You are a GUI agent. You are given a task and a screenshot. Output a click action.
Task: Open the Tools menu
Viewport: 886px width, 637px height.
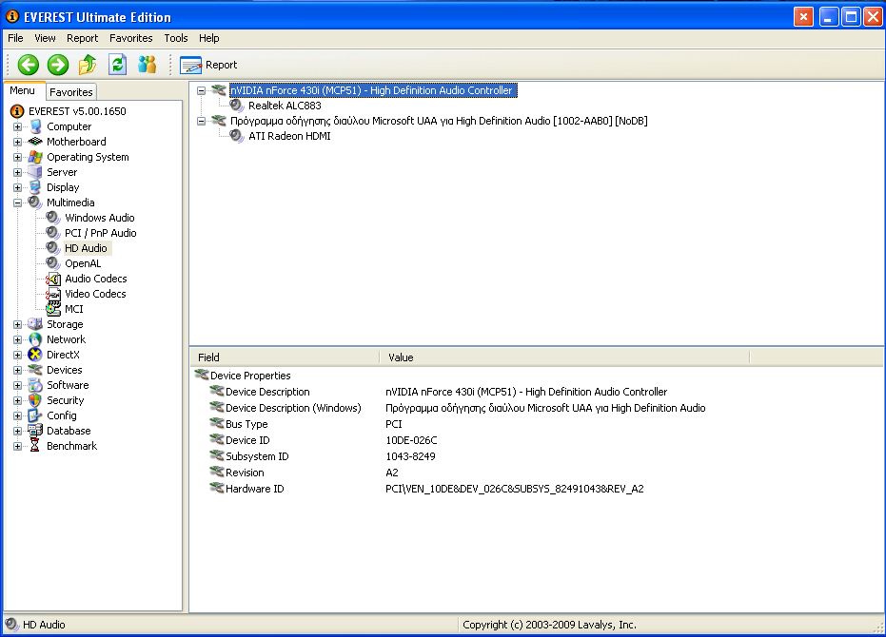pos(176,38)
